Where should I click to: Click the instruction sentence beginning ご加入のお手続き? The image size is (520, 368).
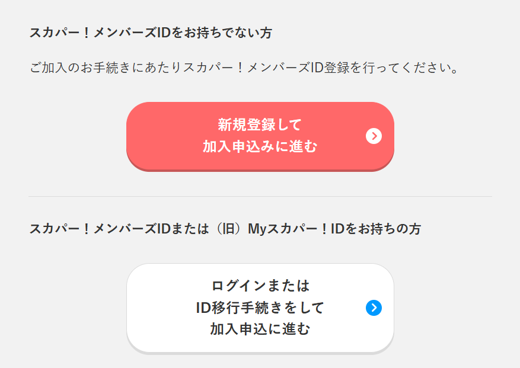pos(245,68)
